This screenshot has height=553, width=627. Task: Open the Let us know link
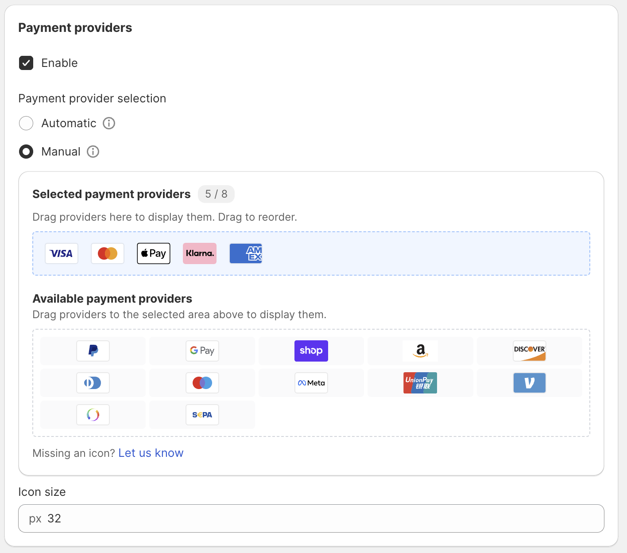pyautogui.click(x=151, y=453)
